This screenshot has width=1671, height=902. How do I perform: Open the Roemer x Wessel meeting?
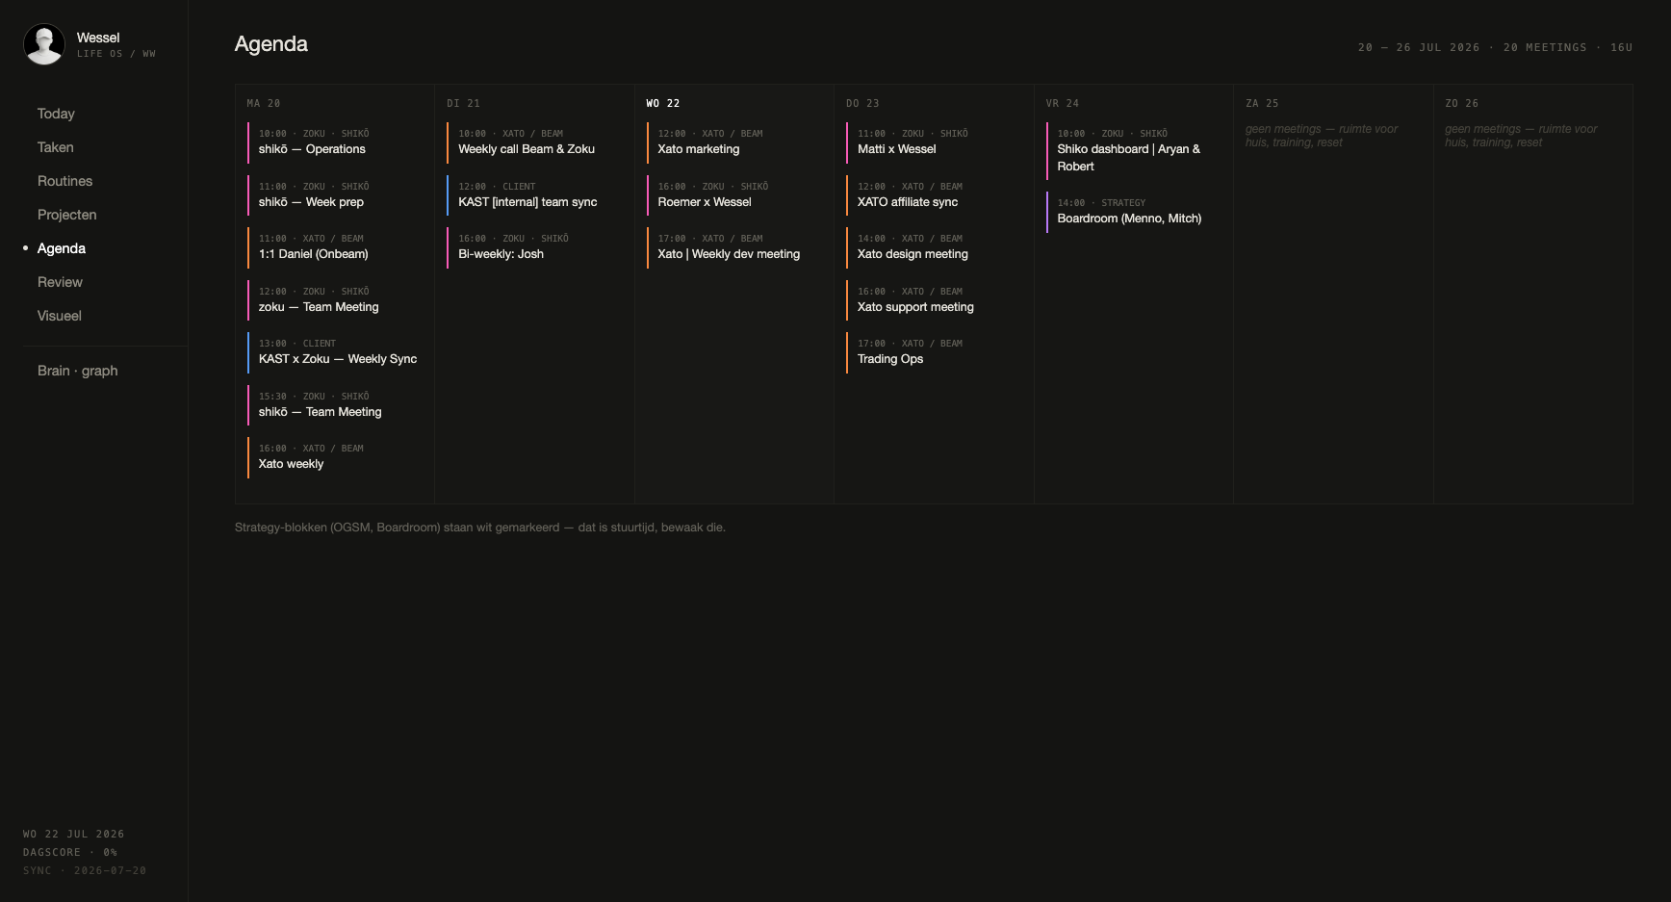(x=733, y=194)
